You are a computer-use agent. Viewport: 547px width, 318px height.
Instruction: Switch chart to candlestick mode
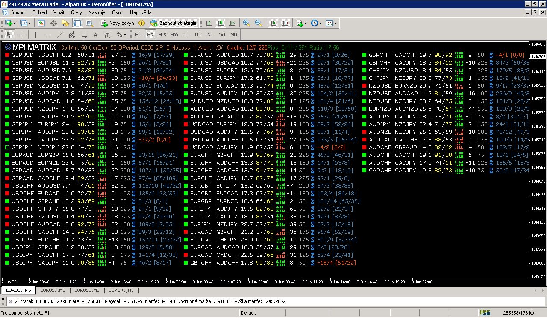(221, 23)
